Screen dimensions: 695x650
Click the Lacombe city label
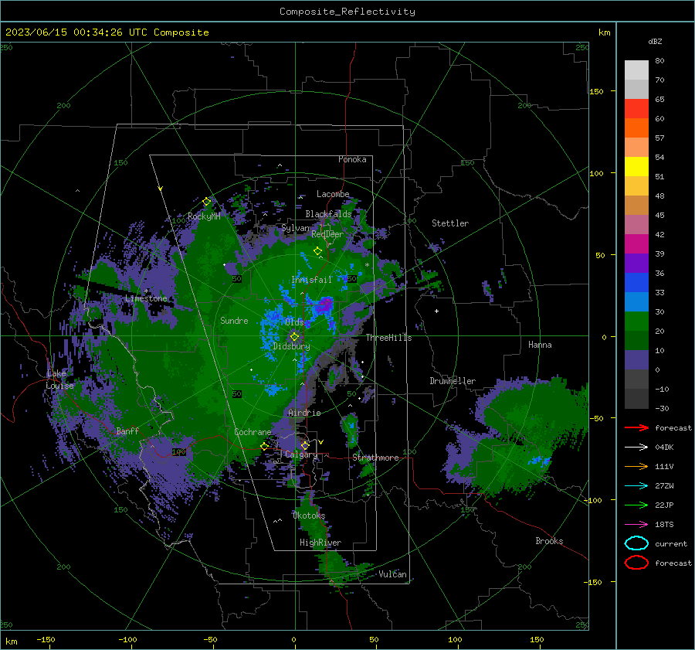(x=333, y=194)
